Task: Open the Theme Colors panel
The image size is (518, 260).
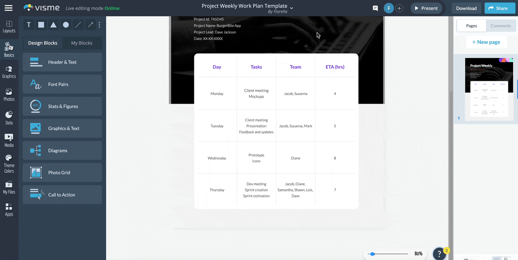Action: point(9,164)
